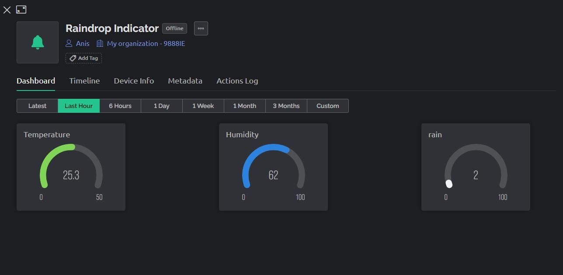Switch time range to 6 Hours
Image resolution: width=563 pixels, height=275 pixels.
pos(120,105)
